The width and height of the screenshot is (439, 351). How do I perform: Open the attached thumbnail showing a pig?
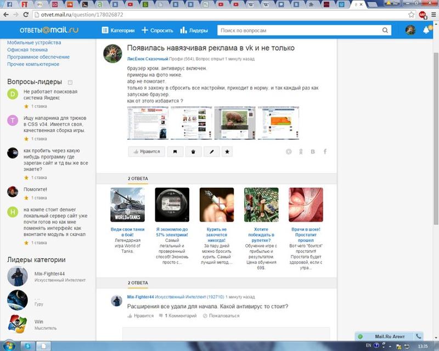[x=235, y=123]
